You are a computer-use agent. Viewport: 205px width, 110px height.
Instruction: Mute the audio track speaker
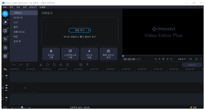point(6,97)
